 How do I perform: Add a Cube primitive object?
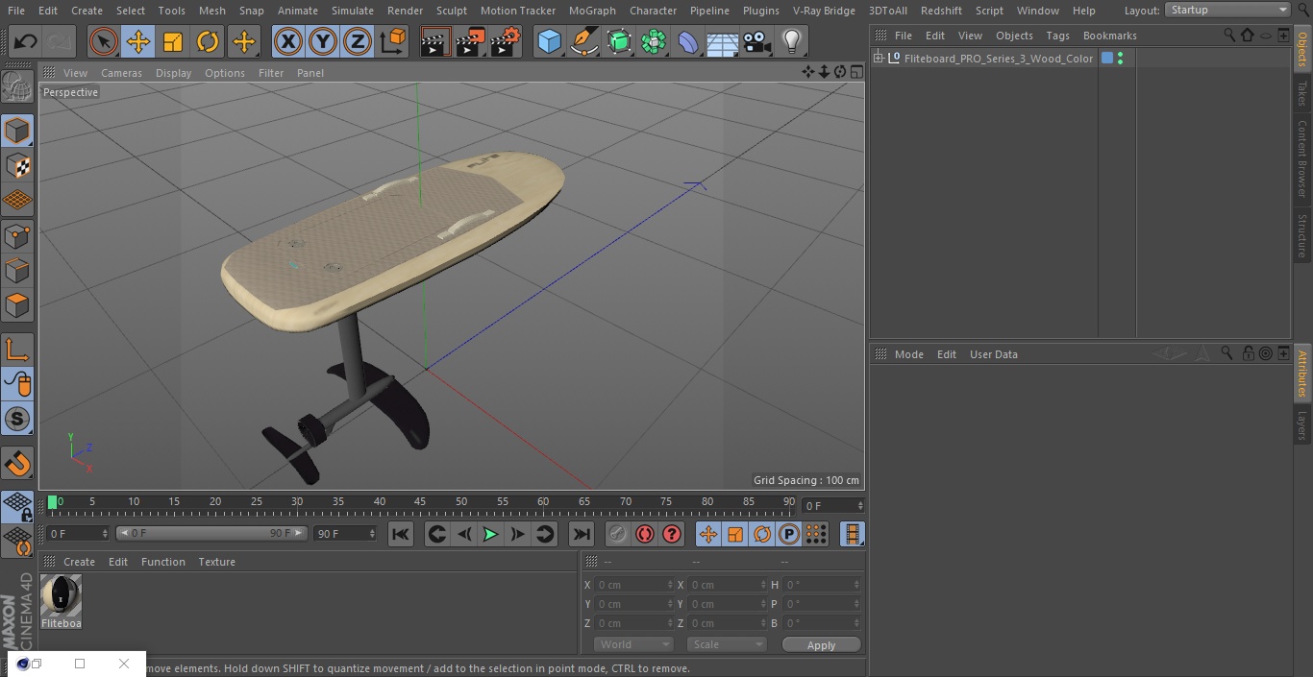coord(549,41)
